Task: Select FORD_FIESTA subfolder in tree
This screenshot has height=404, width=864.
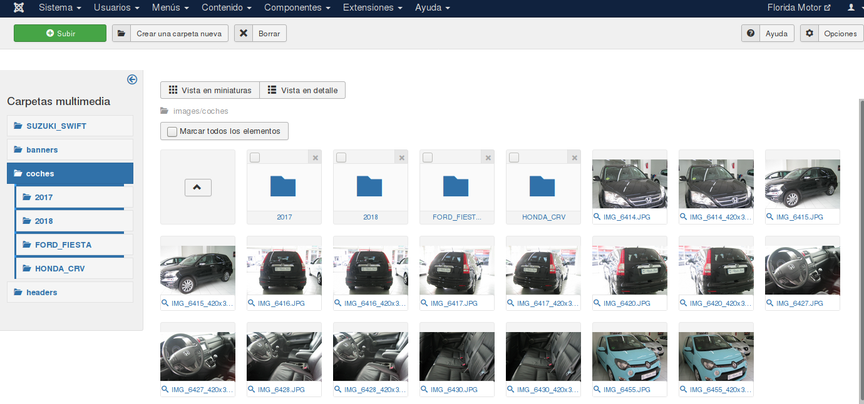Action: point(75,245)
